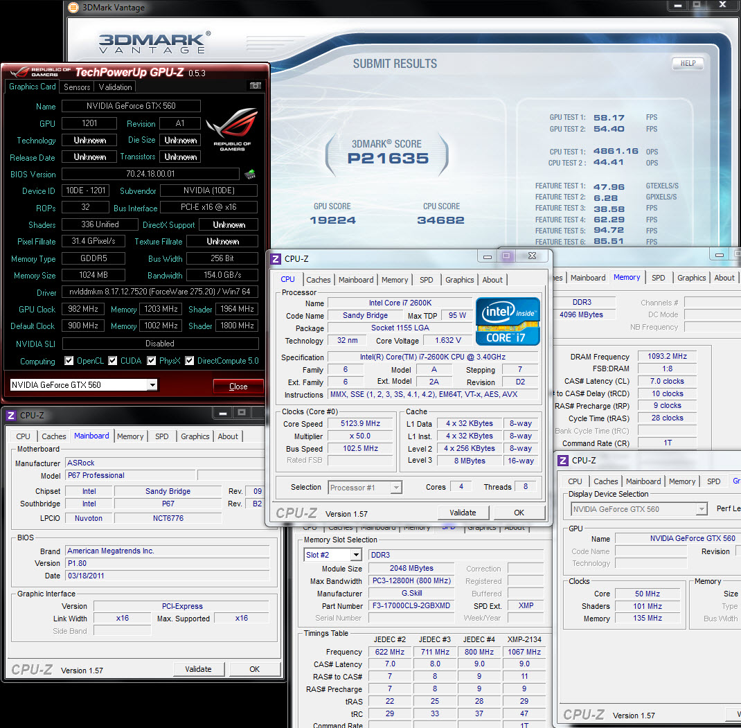Click the Part Number F3-17000CL9-2GBXMD
Viewport: 741px width, 728px height.
(411, 605)
